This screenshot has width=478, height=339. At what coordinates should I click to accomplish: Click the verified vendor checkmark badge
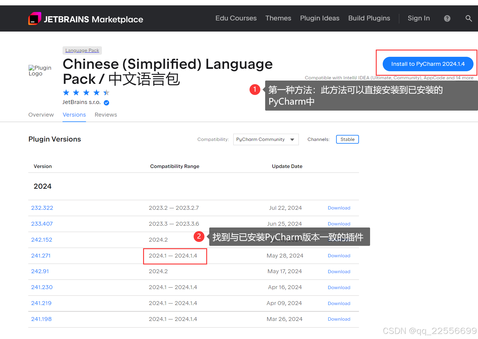(106, 102)
